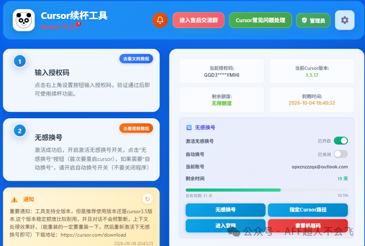Click the 无感换号 section refresh icon
The image size is (365, 246).
click(x=189, y=128)
